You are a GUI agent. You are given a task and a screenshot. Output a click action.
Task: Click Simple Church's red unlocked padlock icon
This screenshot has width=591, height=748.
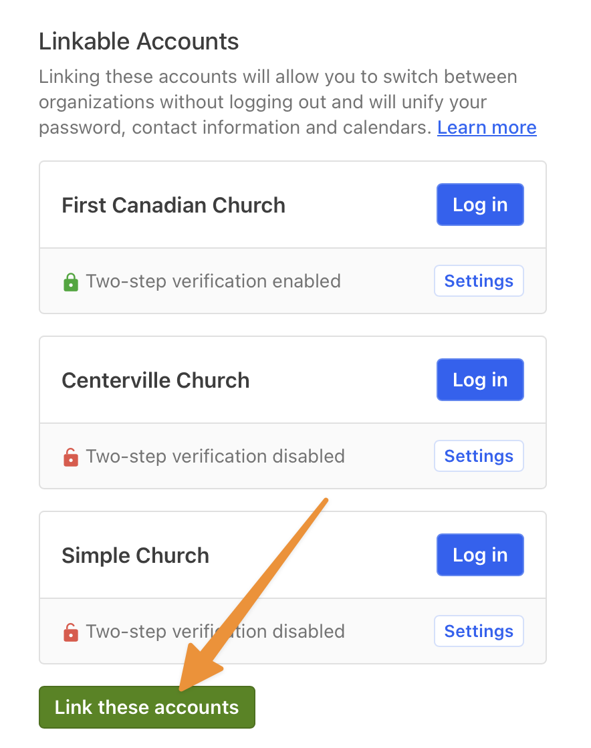[71, 632]
